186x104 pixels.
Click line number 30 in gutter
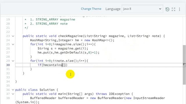tap(8, 65)
